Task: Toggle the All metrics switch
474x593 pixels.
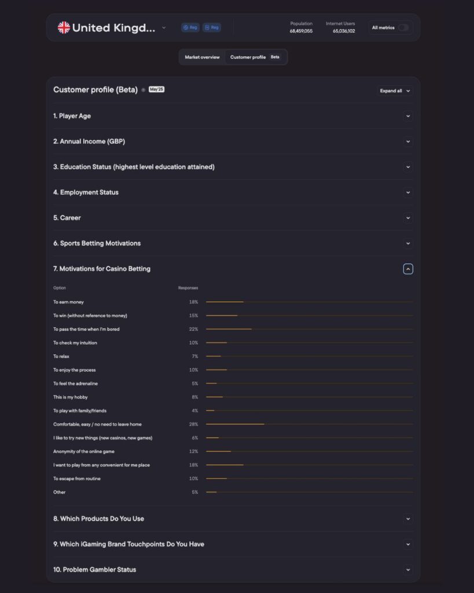Action: [x=403, y=27]
